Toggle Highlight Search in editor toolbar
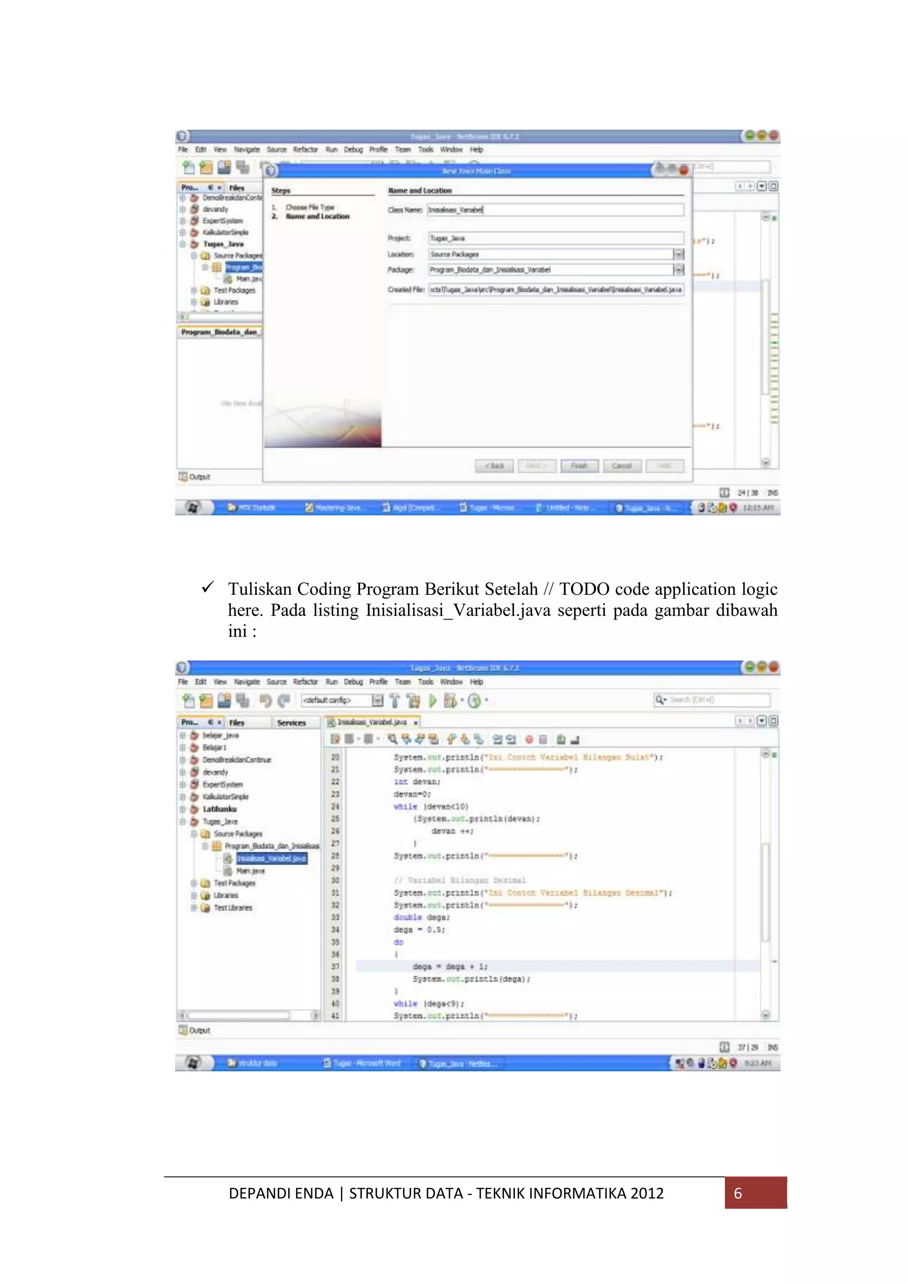This screenshot has width=908, height=1284. (x=433, y=739)
